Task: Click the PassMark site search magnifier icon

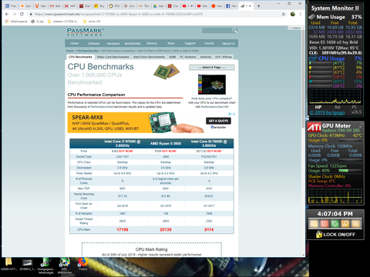Action: coord(234,30)
